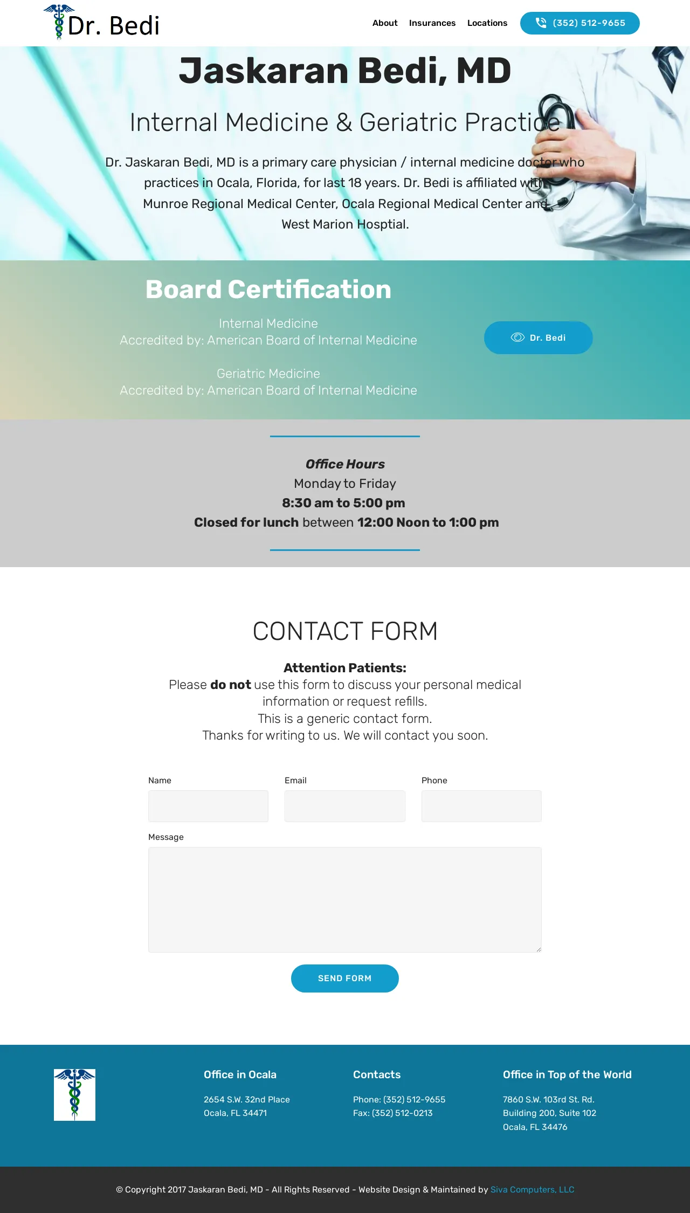Click the eye icon on the Dr. Bedi button
The width and height of the screenshot is (690, 1213).
(x=517, y=337)
